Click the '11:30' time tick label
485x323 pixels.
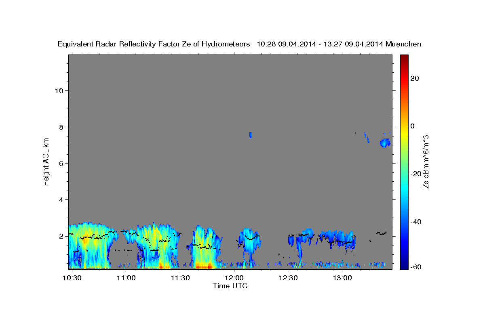pos(180,278)
